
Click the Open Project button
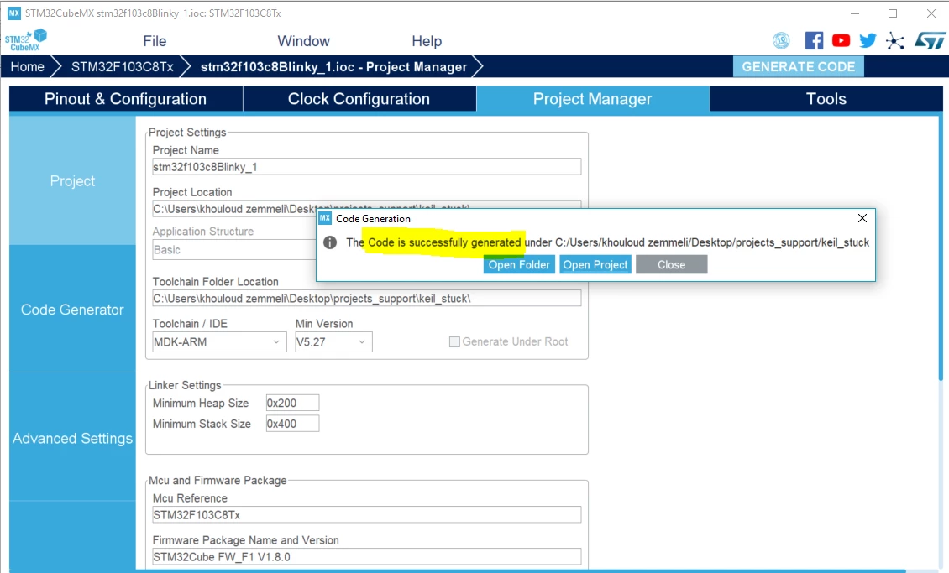(x=595, y=265)
